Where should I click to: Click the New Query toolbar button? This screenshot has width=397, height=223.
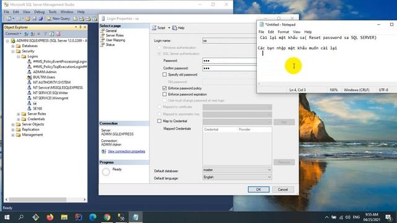point(58,19)
